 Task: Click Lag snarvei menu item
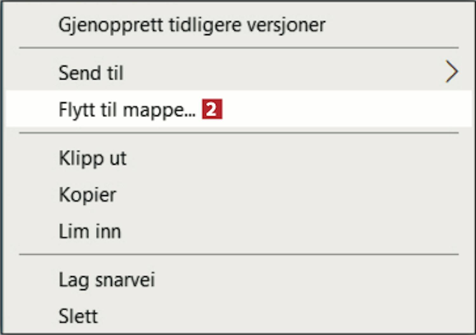(107, 280)
